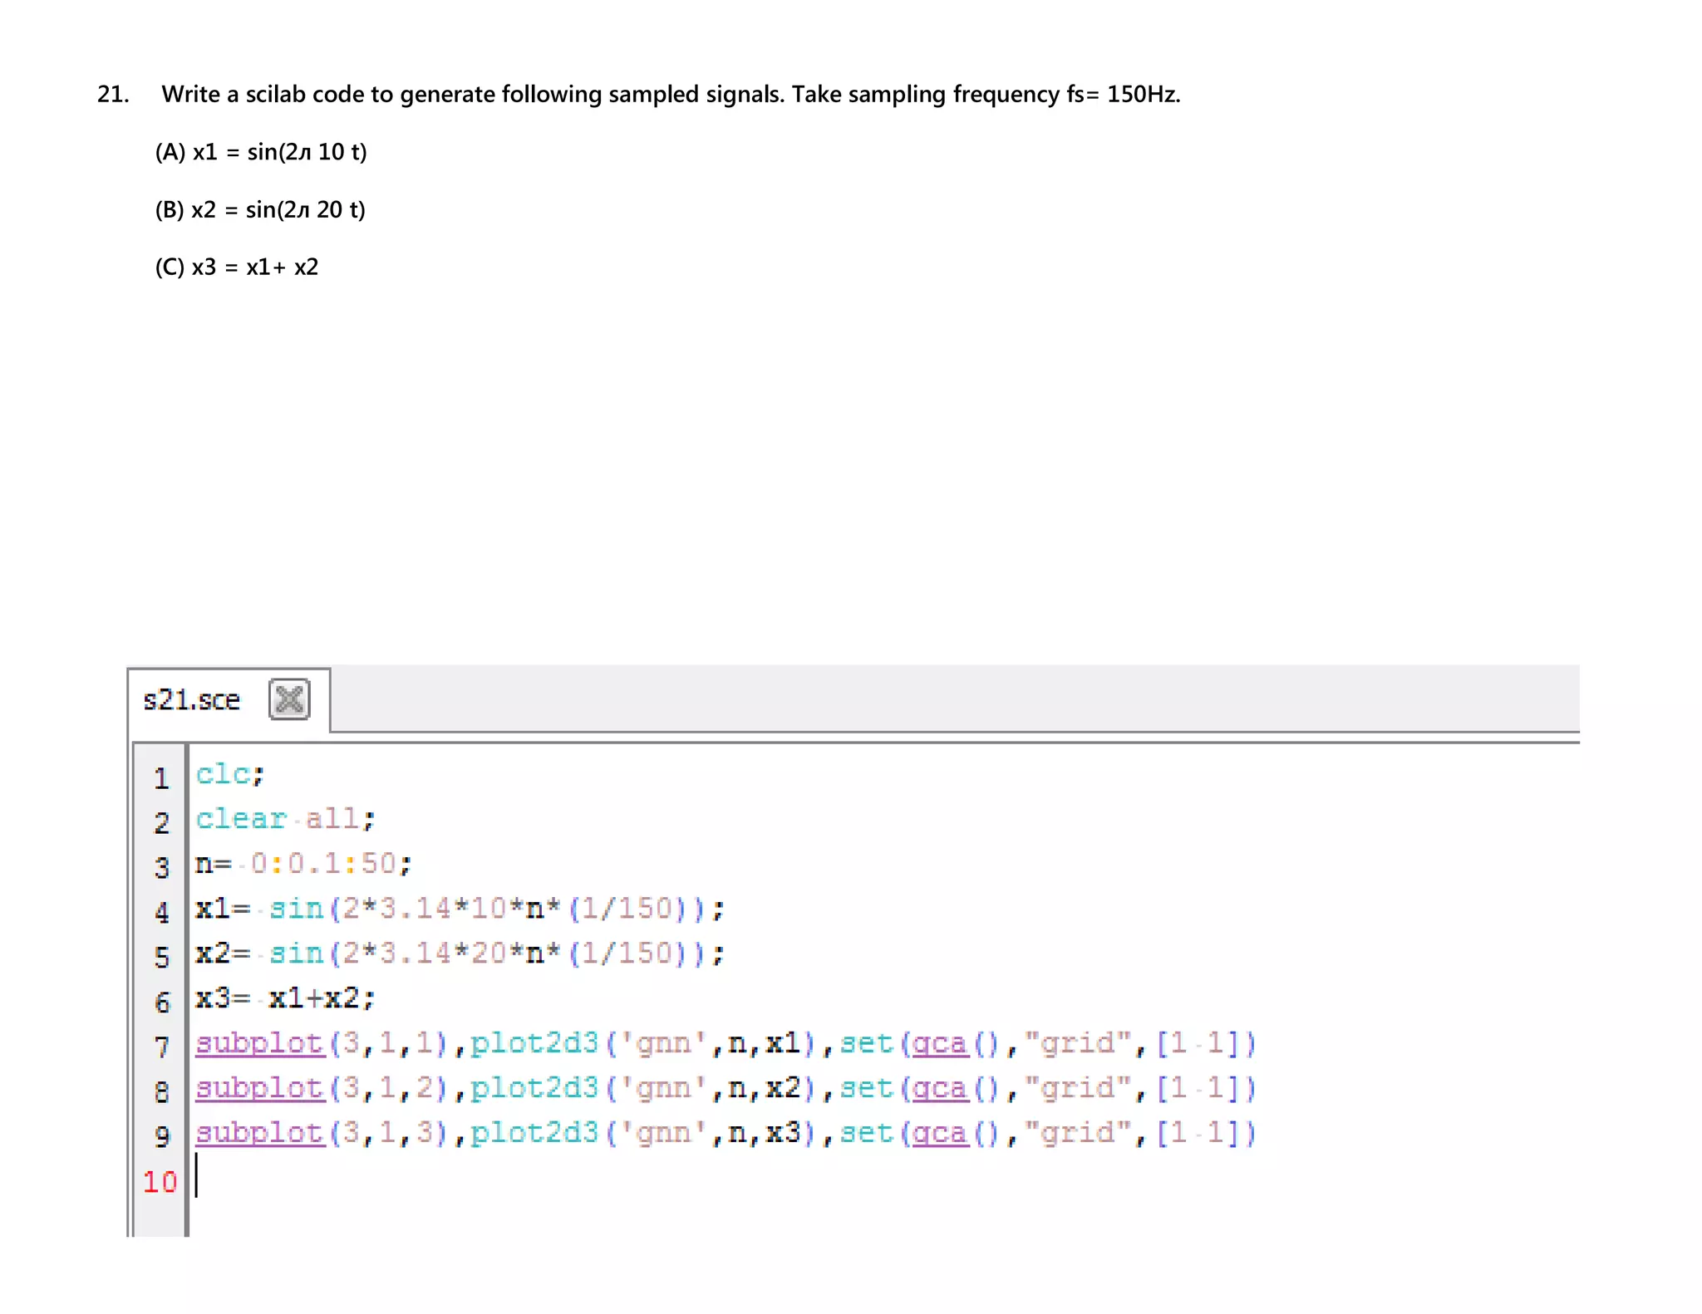
Task: Click the 'clear all;' code line
Action: coord(285,819)
